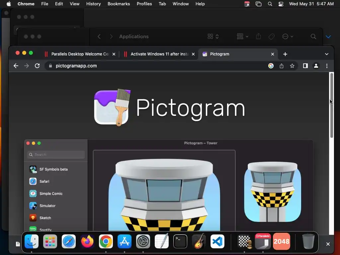
Task: Open Finder from the dock
Action: pos(32,241)
